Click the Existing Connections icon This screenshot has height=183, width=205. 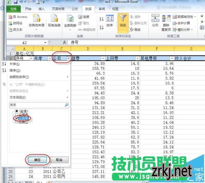[x=54, y=18]
